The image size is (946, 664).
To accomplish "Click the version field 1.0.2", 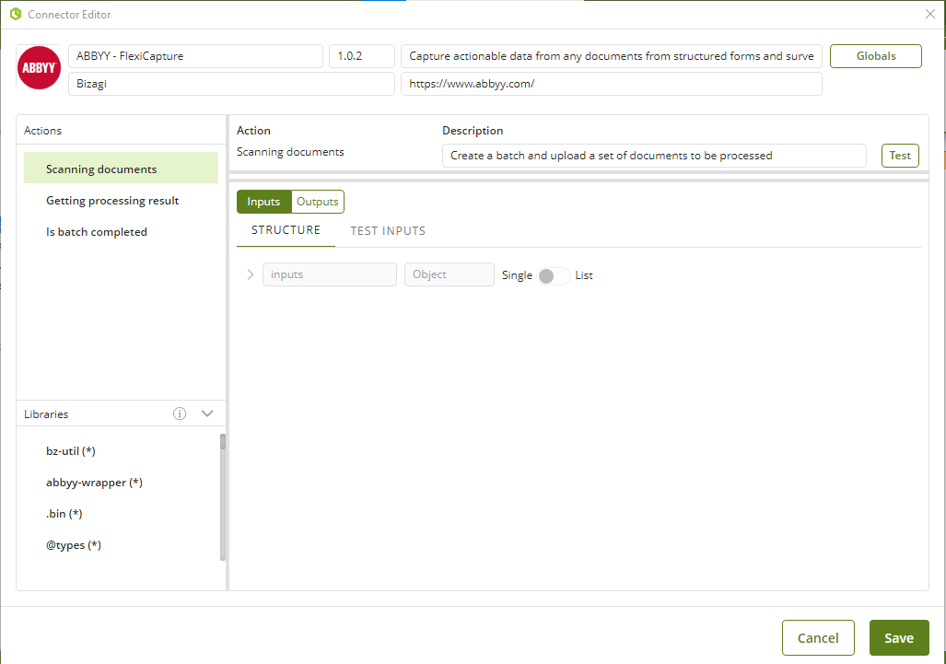I will click(362, 56).
